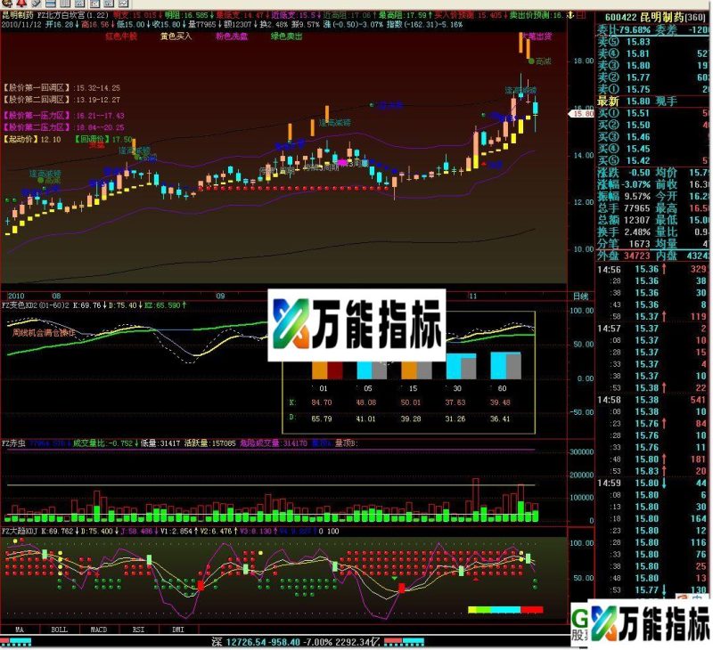
Task: Click the 卖① 15.75 ask row
Action: coord(654,89)
